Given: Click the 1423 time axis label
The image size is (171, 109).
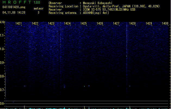Looking at the screenshot, I should point(51,23).
